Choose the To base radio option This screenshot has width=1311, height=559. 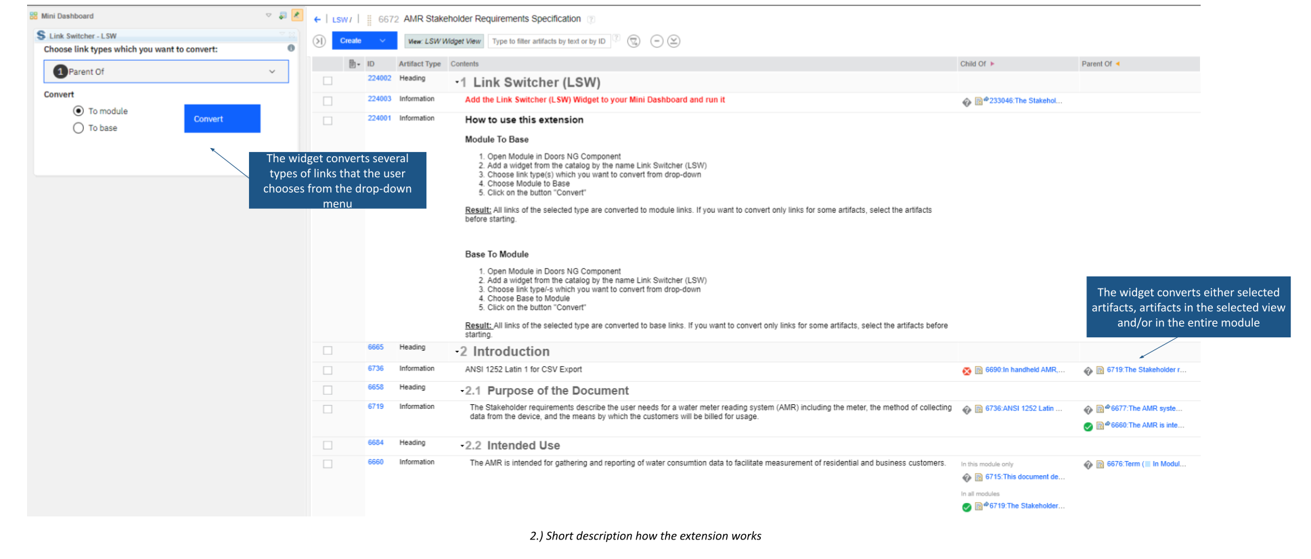(79, 128)
